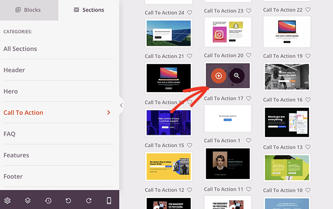Show the FAQ sections category

(10, 134)
